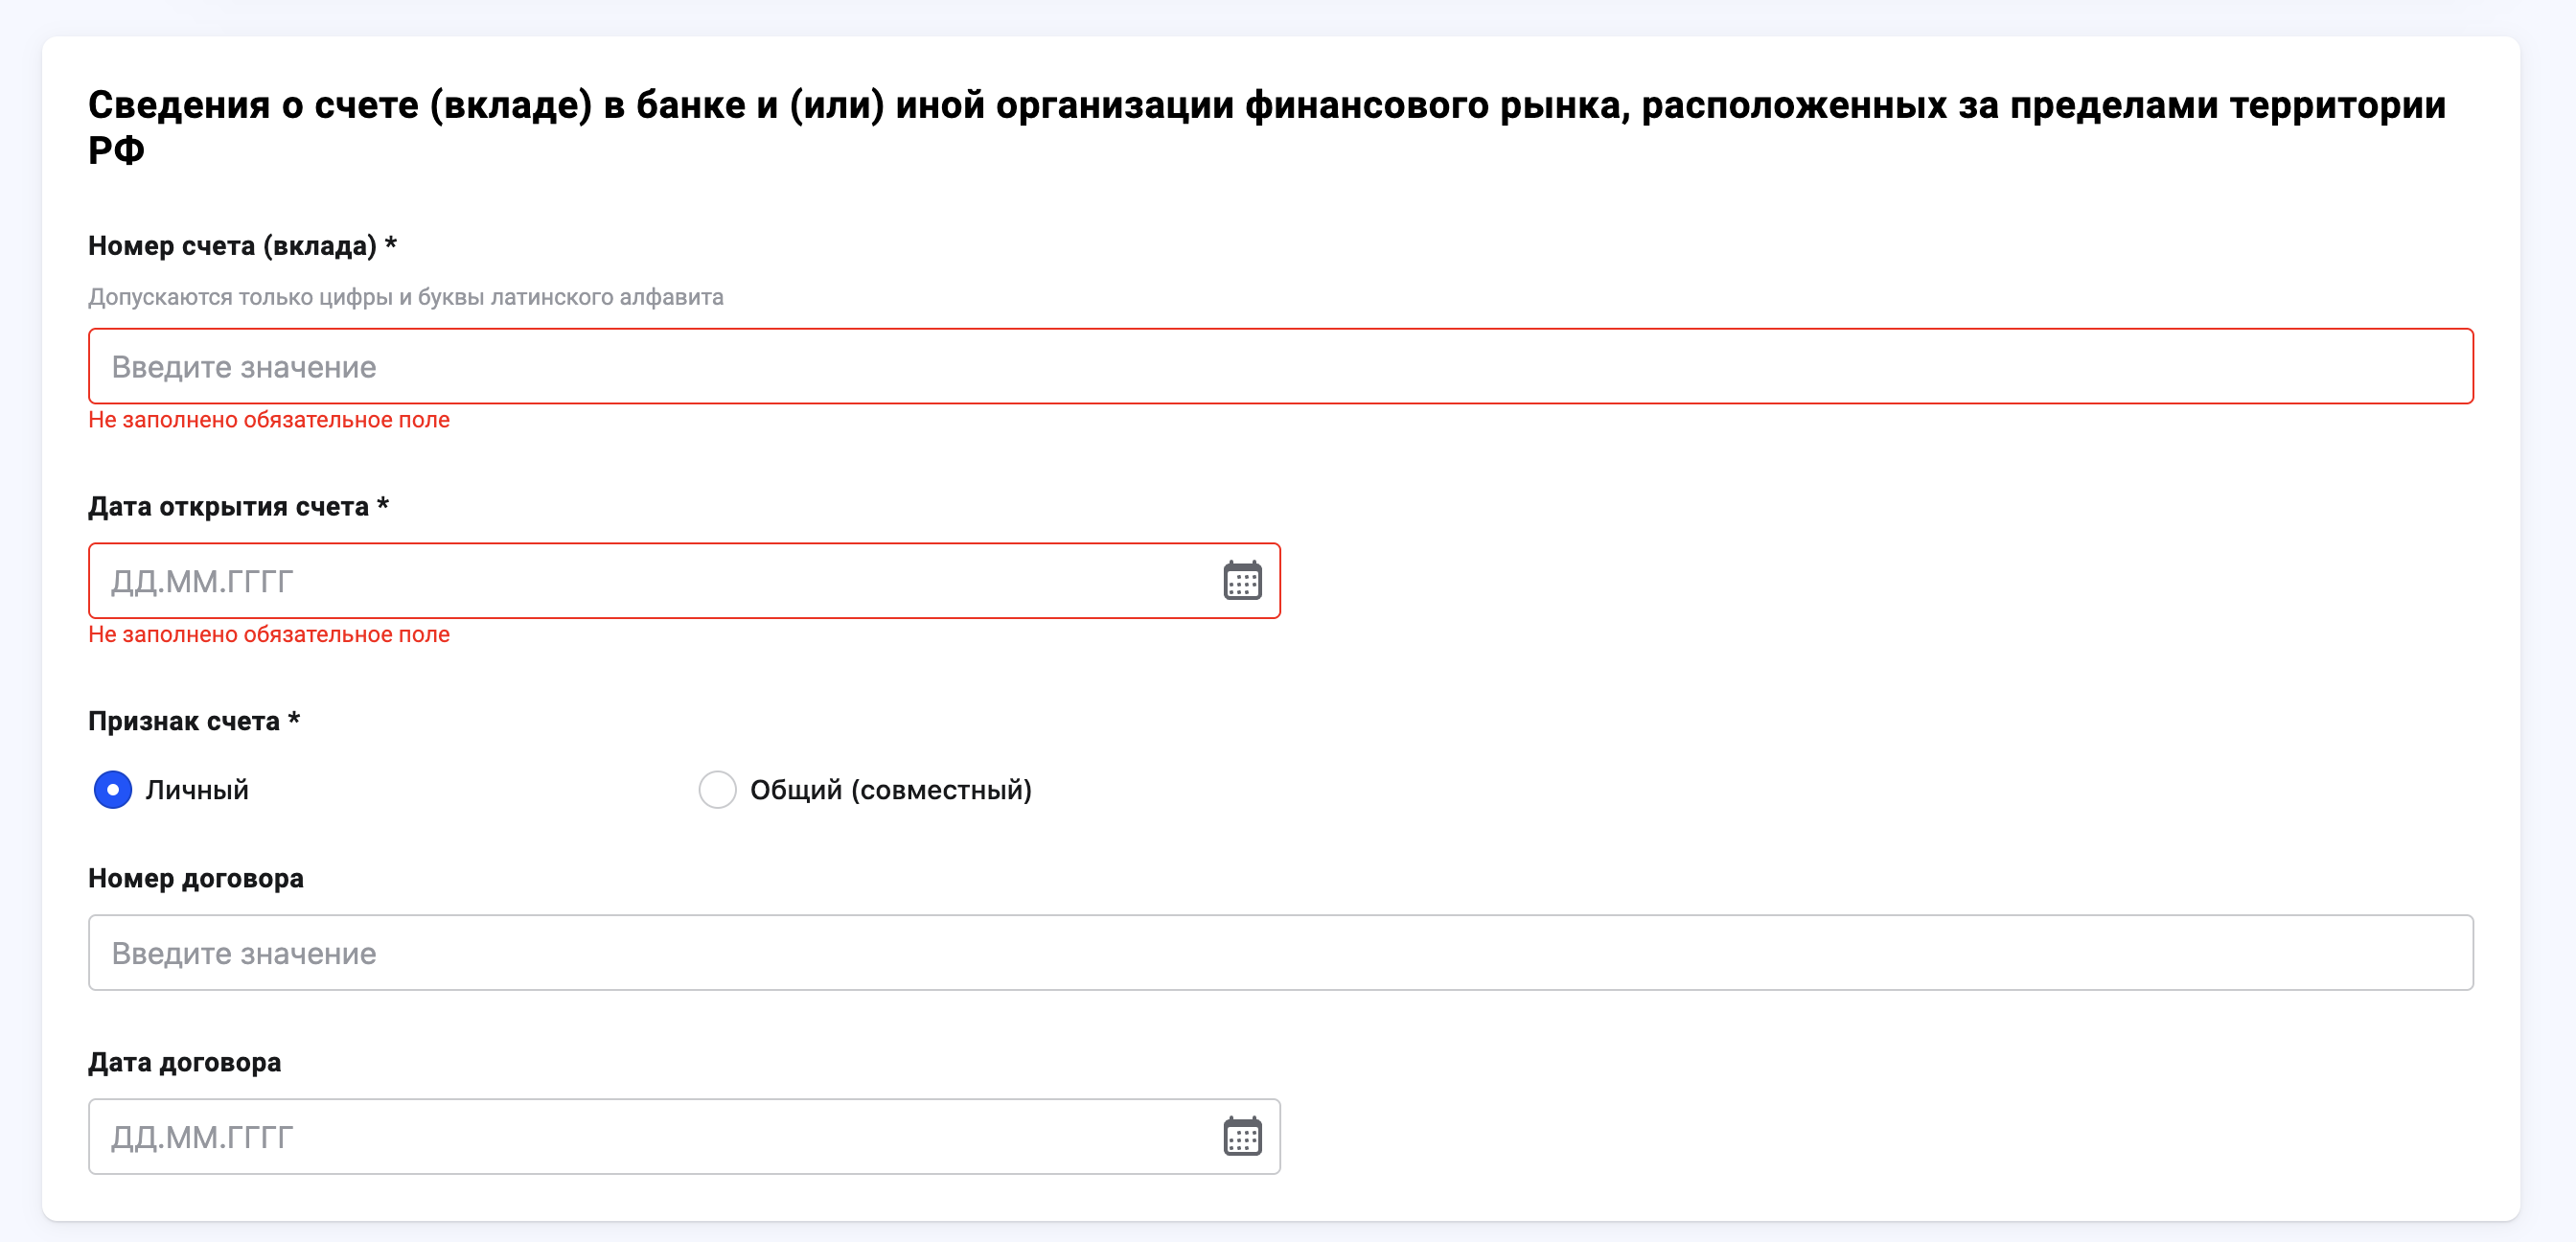Focus the Дата открытия счета date field
Viewport: 2576px width, 1242px height.
(x=684, y=581)
